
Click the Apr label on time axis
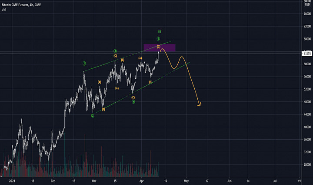(x=142, y=181)
